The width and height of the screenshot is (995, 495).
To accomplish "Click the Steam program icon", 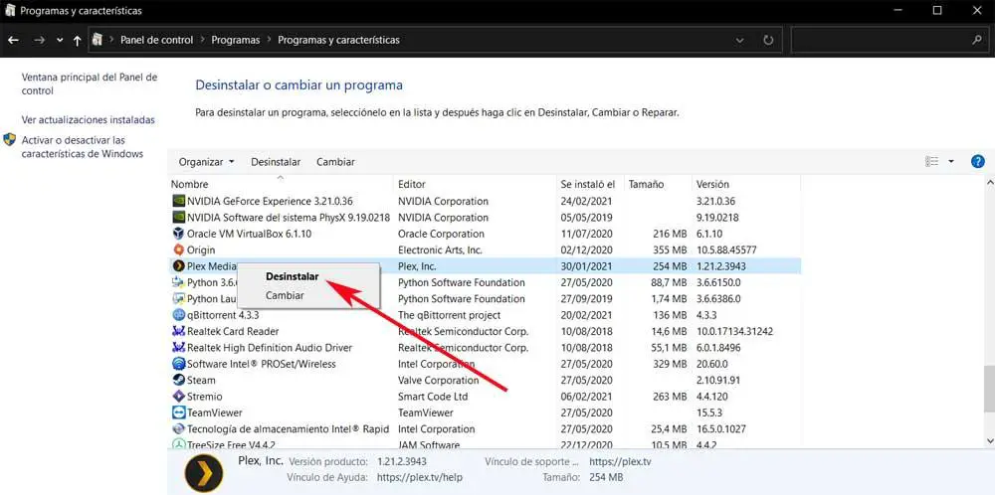I will [x=178, y=381].
